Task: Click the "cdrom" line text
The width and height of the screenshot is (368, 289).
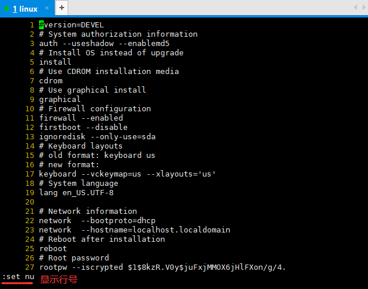Action: [50, 80]
